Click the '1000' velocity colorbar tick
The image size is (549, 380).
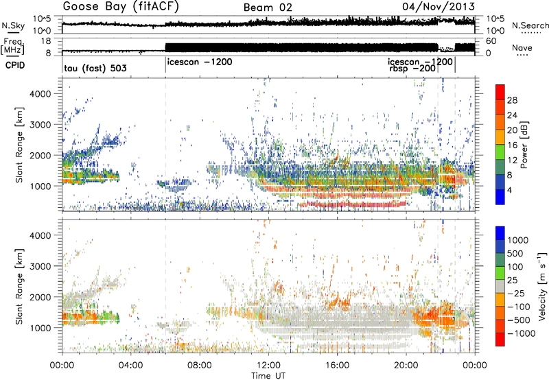coord(518,240)
